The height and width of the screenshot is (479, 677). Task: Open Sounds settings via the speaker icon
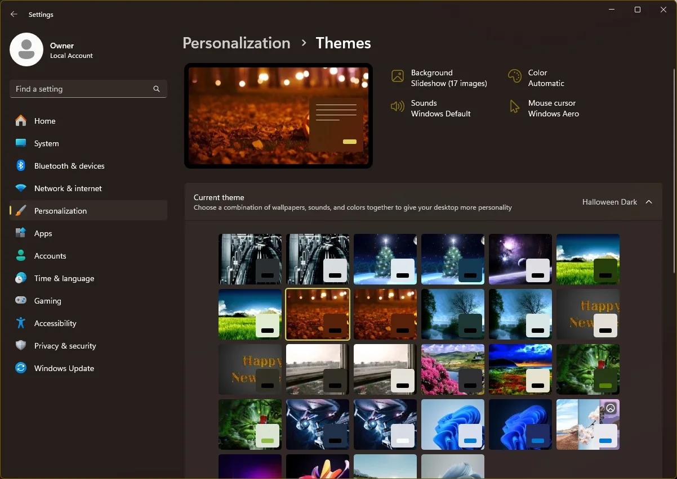pyautogui.click(x=398, y=107)
